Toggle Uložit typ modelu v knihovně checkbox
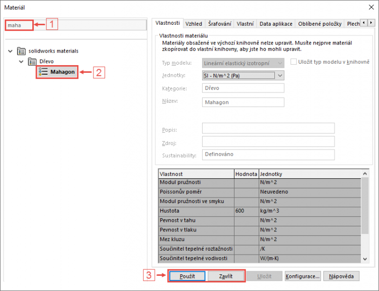 294,62
